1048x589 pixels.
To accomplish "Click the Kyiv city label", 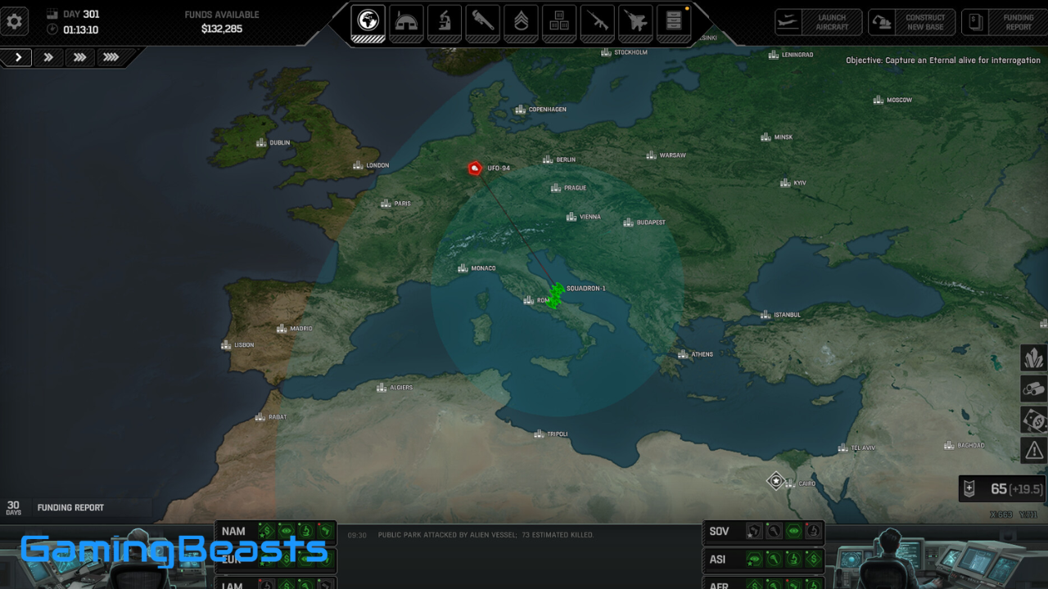I will (800, 183).
